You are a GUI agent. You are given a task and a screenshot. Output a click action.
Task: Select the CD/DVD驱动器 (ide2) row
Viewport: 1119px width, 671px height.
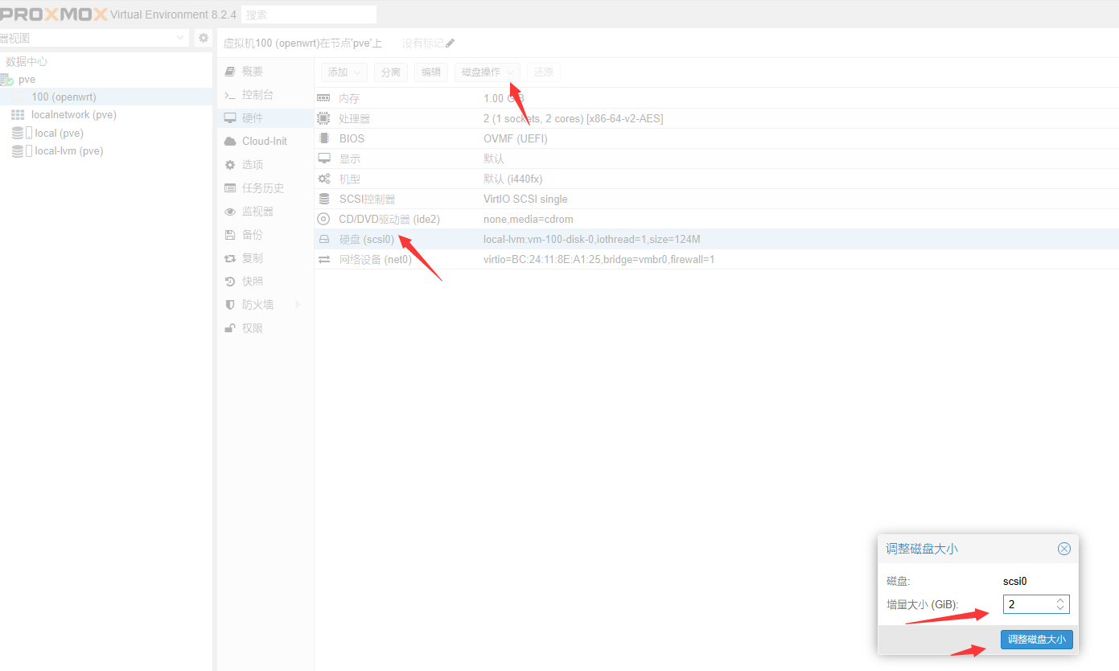coord(389,219)
